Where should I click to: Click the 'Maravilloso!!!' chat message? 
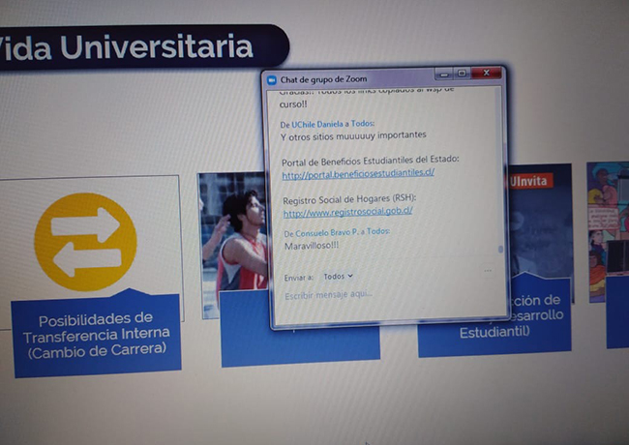[312, 246]
